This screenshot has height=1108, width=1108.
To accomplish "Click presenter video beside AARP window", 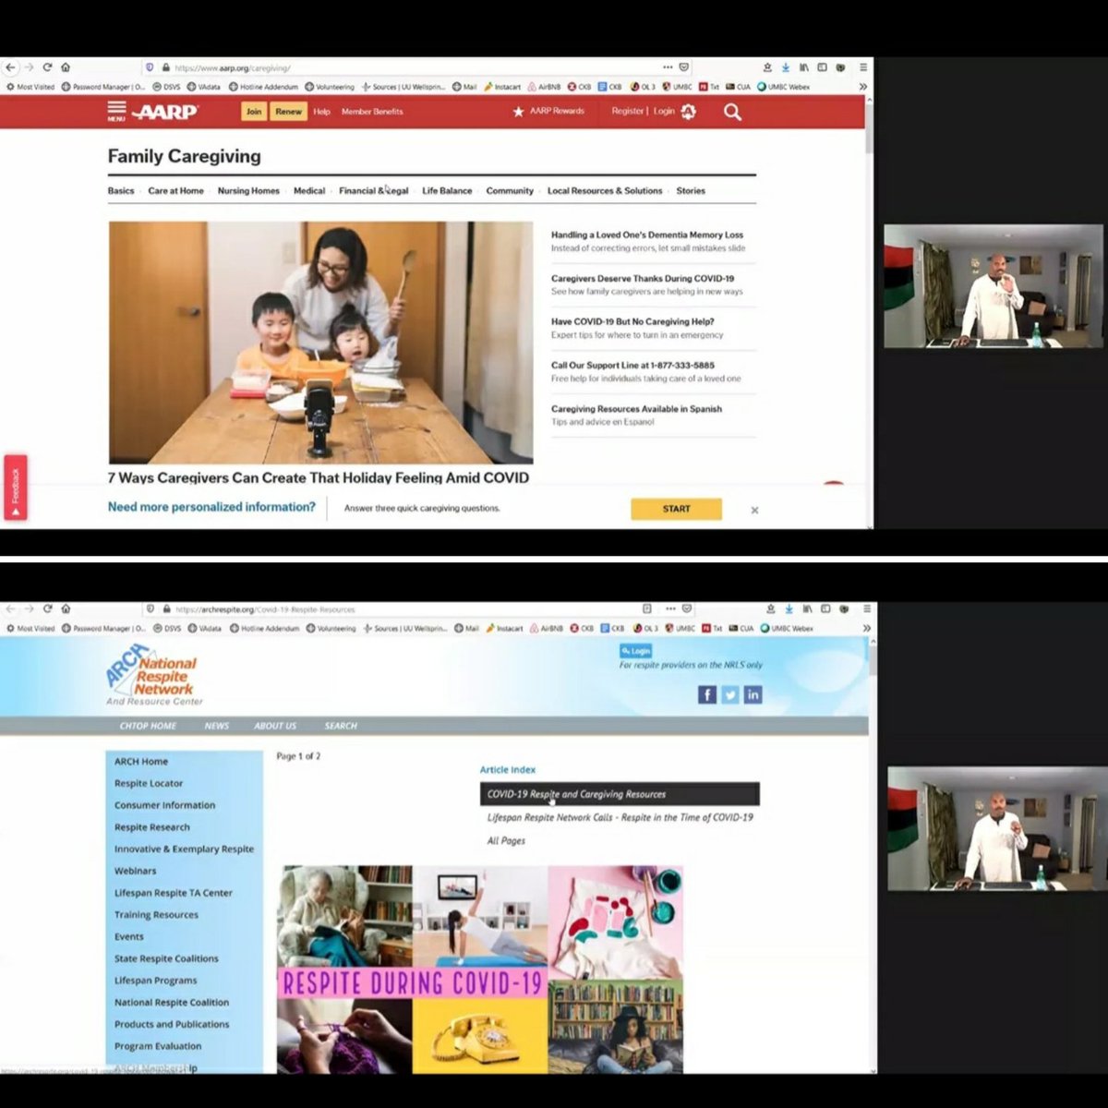I will (x=994, y=286).
